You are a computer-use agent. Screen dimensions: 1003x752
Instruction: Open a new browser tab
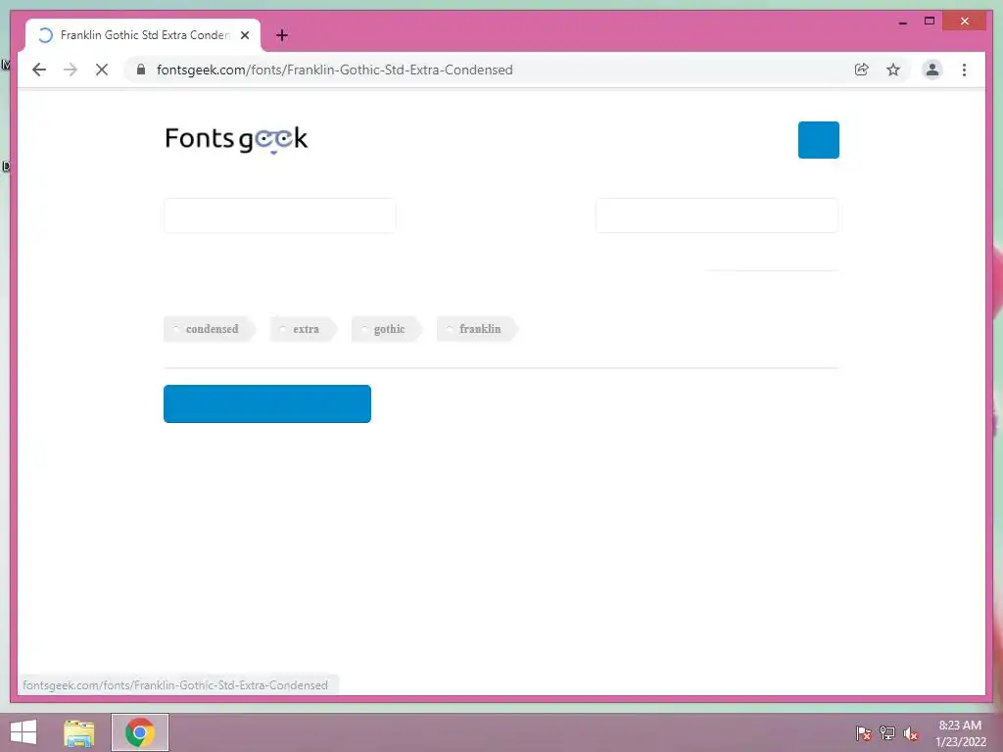pos(282,35)
